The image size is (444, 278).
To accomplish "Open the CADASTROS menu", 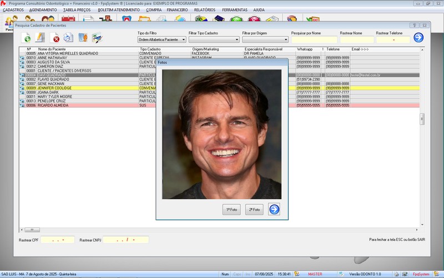I will (13, 10).
